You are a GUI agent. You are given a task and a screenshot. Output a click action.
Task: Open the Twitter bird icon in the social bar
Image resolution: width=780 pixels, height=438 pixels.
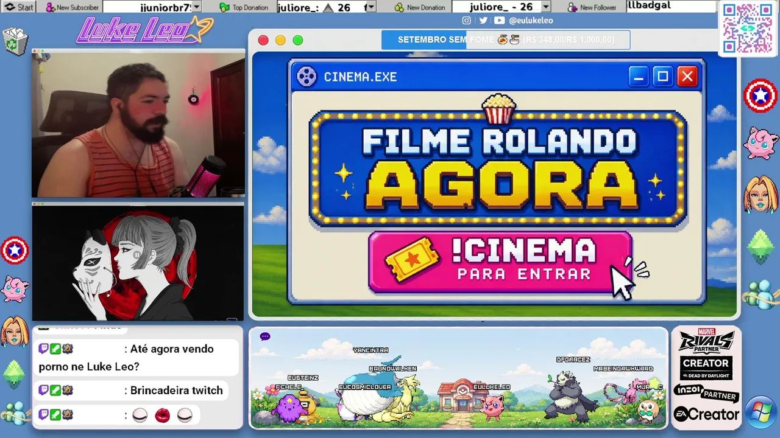(x=483, y=21)
